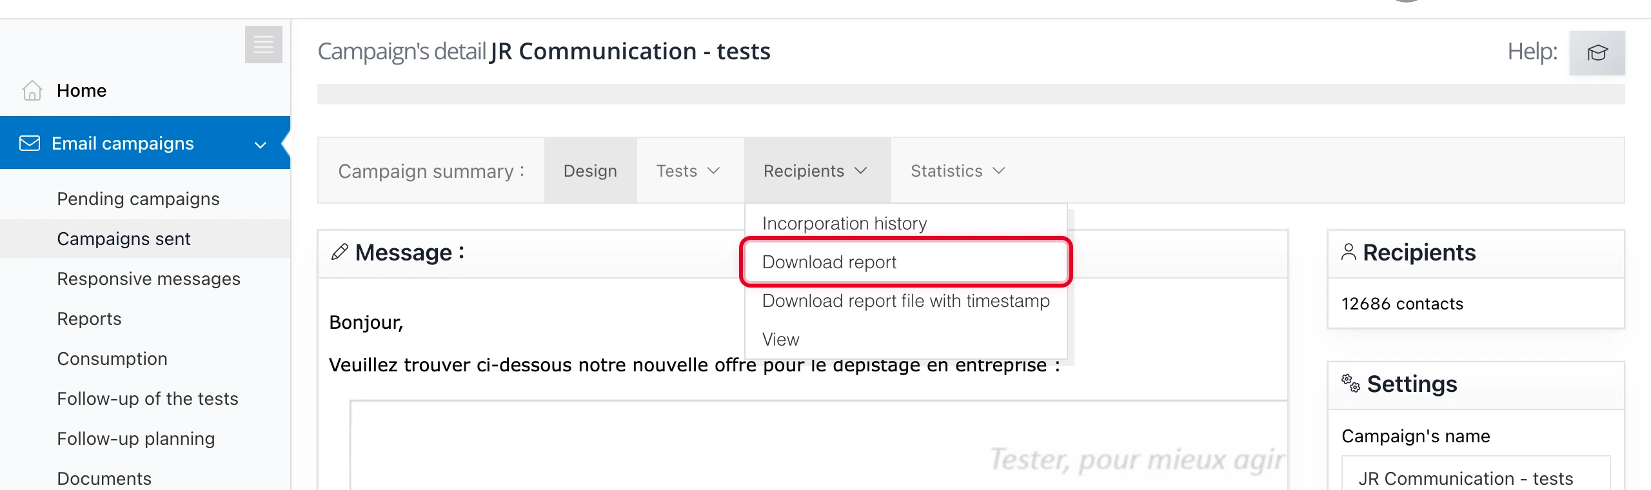The image size is (1651, 490).
Task: Open Help using the graduation cap icon
Action: [1597, 53]
